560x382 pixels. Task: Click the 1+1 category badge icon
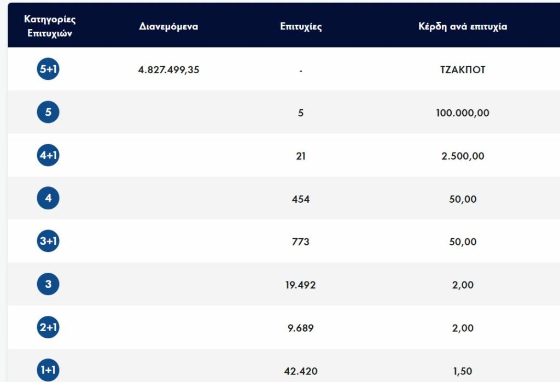coord(48,371)
